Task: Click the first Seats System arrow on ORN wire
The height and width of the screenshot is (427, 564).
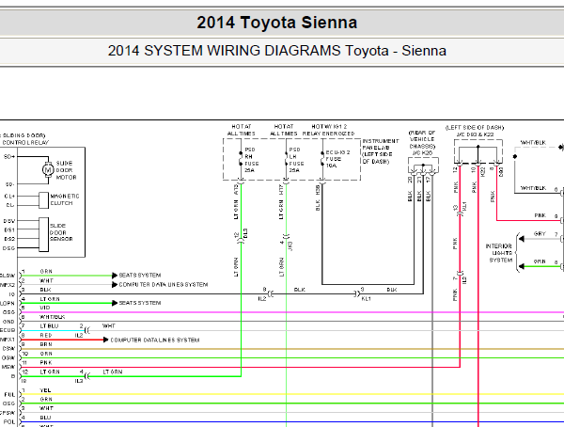Action: click(x=115, y=276)
